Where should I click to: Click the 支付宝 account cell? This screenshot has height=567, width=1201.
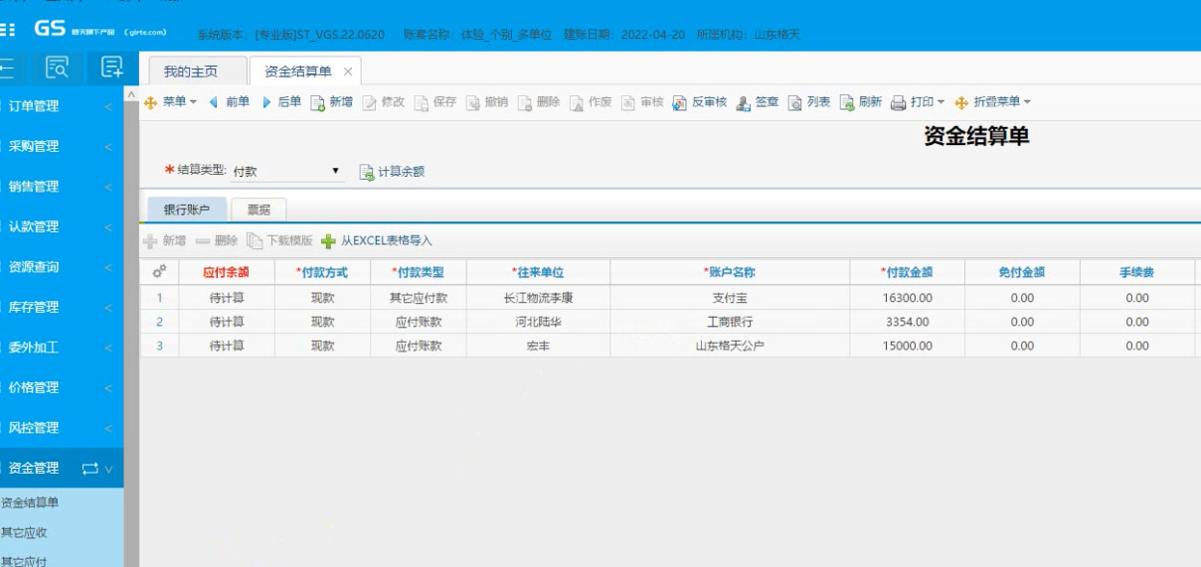click(730, 297)
